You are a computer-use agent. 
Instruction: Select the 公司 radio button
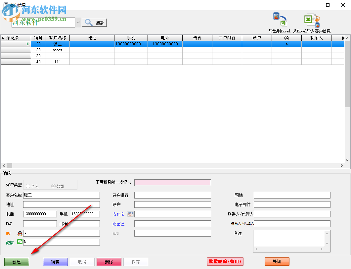click(54, 186)
